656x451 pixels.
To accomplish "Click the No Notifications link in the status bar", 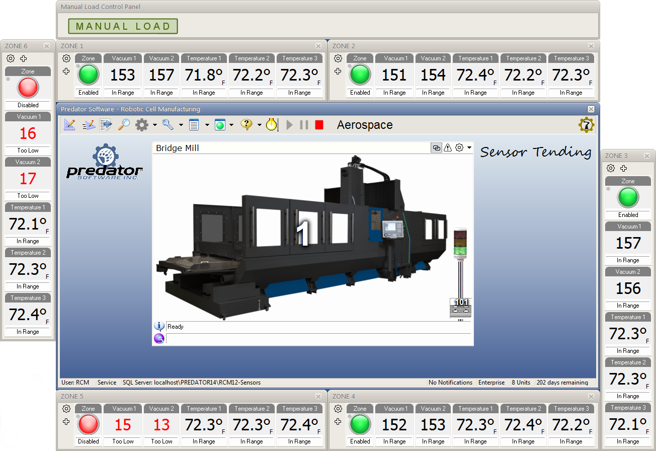I will pyautogui.click(x=450, y=383).
